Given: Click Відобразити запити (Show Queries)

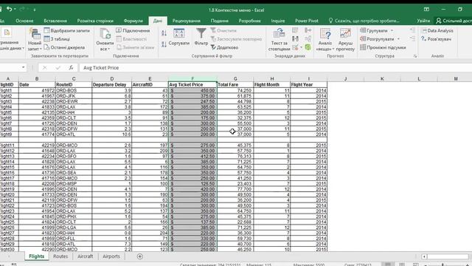Looking at the screenshot, I should click(x=67, y=30).
